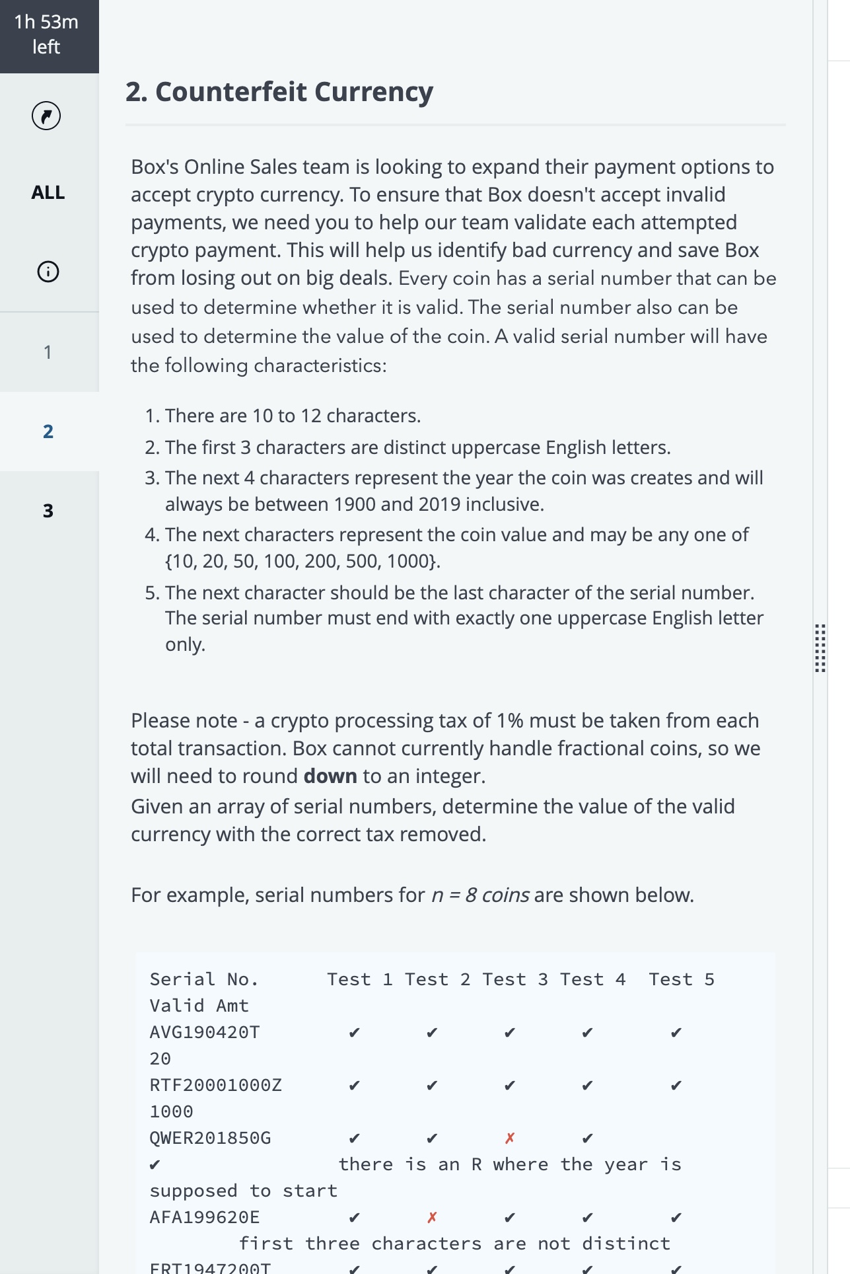Click the red X in AFA199620E row
The image size is (850, 1274).
(432, 1217)
